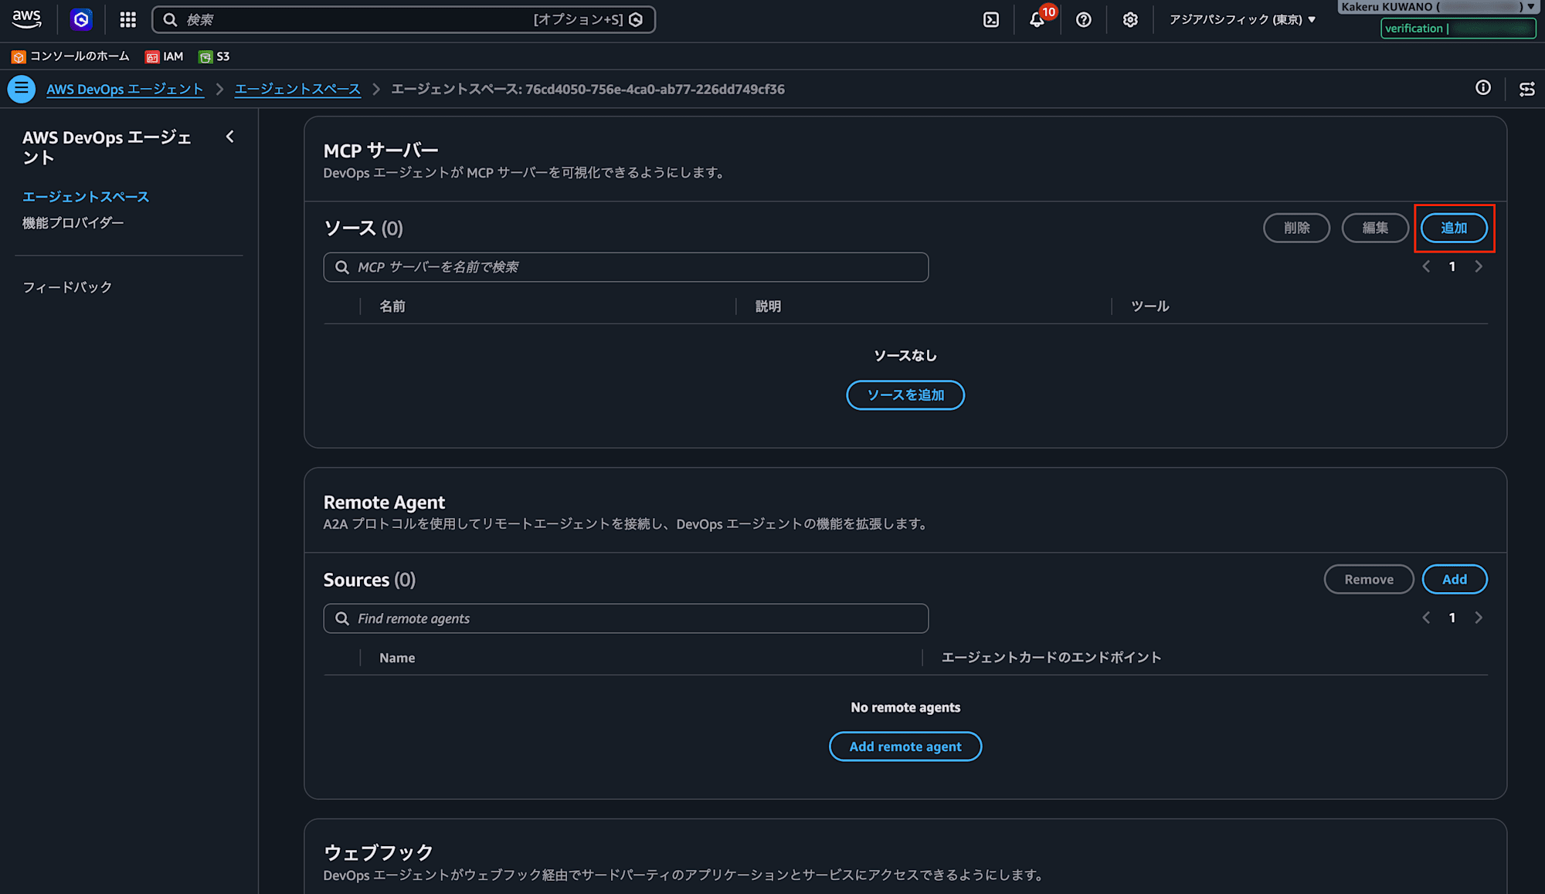Open the Kakeru KUWANO account menu

1438,7
